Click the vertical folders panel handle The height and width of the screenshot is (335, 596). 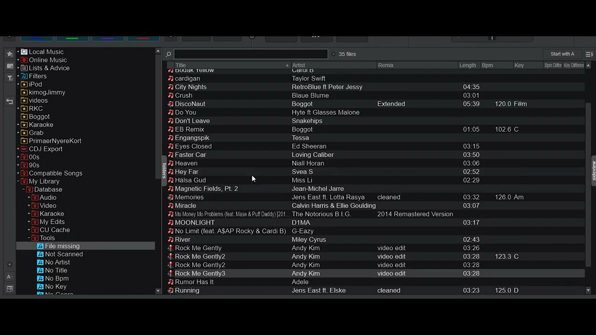pos(164,170)
